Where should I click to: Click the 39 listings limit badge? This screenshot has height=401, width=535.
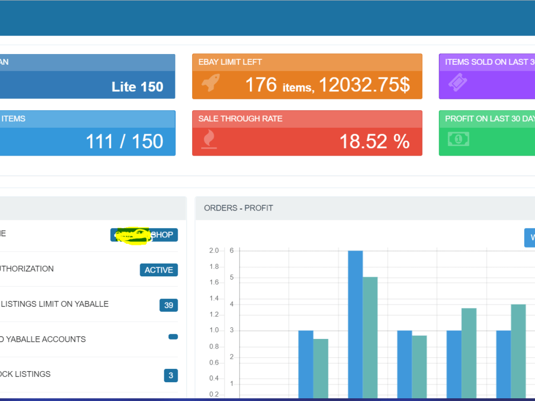click(169, 305)
